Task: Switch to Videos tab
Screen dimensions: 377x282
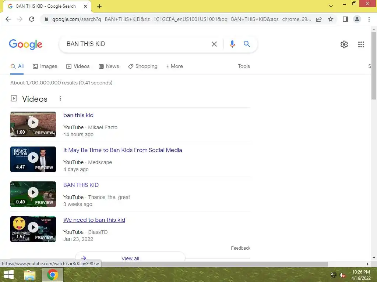Action: pyautogui.click(x=78, y=66)
